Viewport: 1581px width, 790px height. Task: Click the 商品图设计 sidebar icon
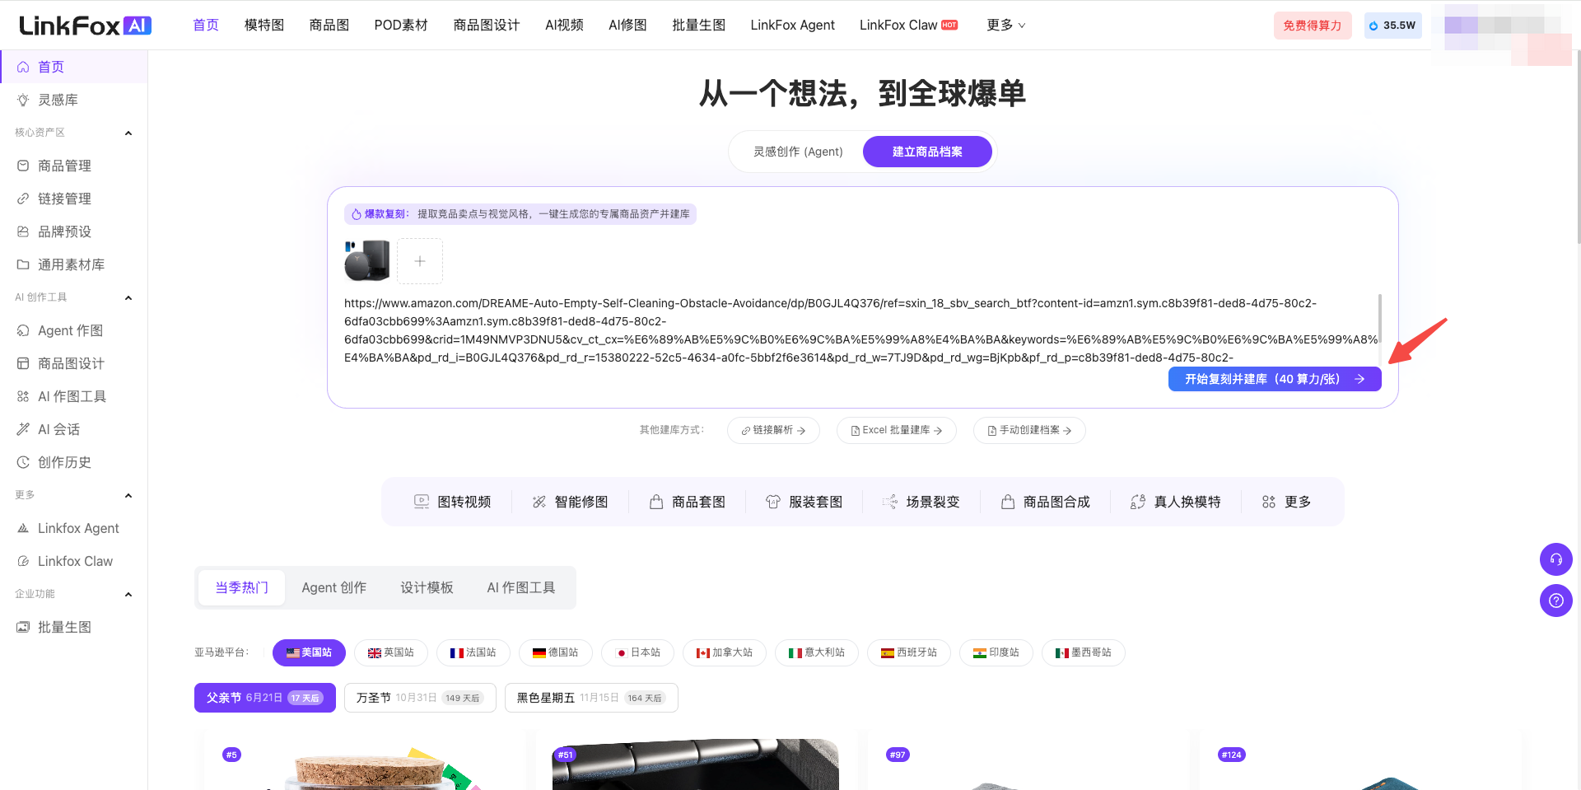pyautogui.click(x=23, y=363)
